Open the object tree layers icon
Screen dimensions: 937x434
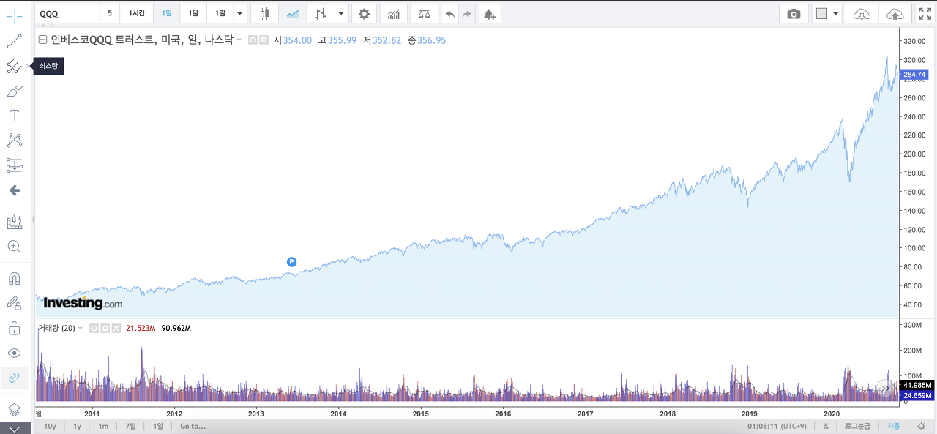pyautogui.click(x=14, y=409)
